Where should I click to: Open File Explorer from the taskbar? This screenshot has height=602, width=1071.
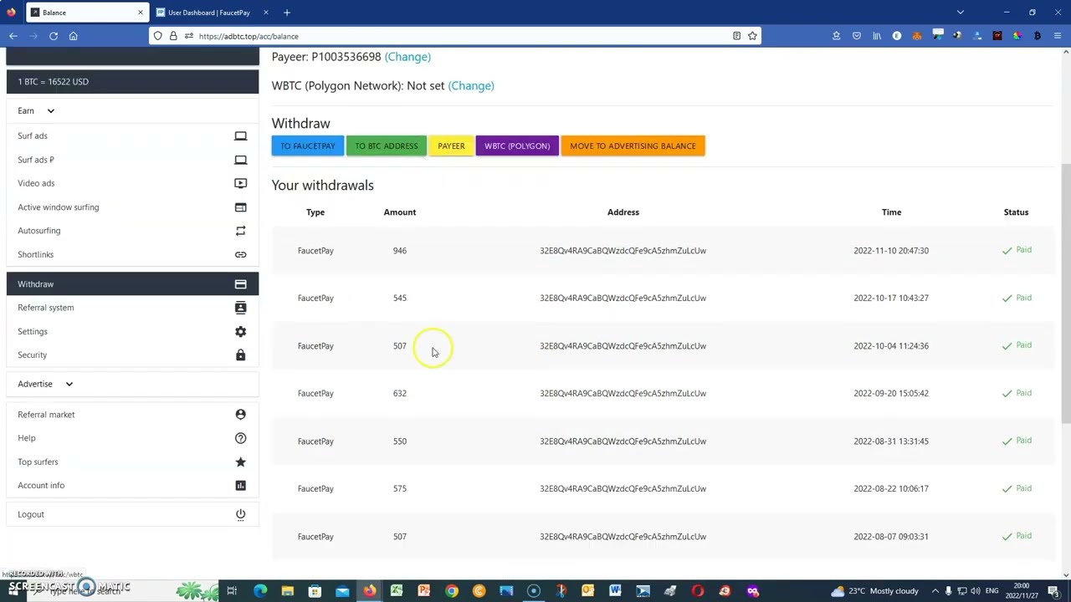[x=287, y=591]
